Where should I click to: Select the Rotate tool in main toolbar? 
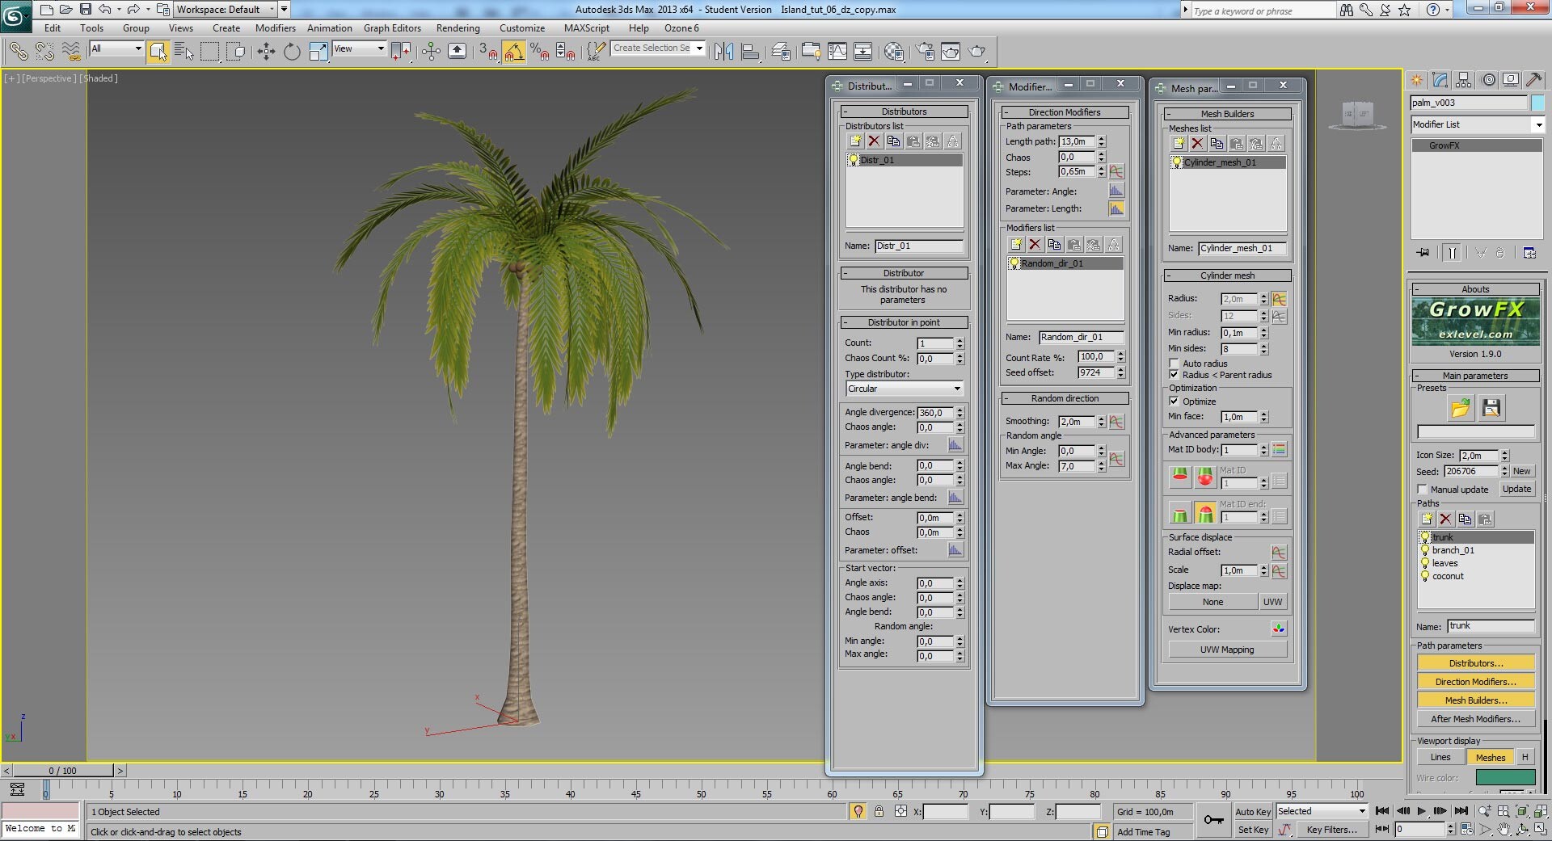pyautogui.click(x=292, y=52)
